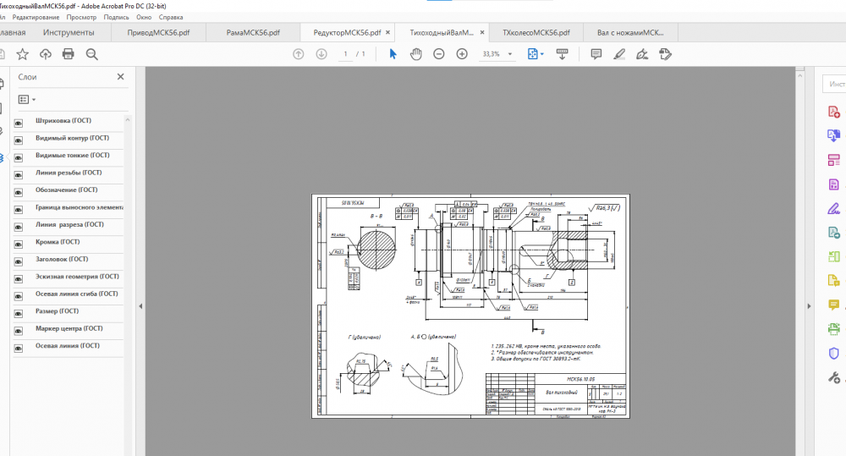Open the Protect shield tool
The height and width of the screenshot is (456, 846).
[833, 354]
